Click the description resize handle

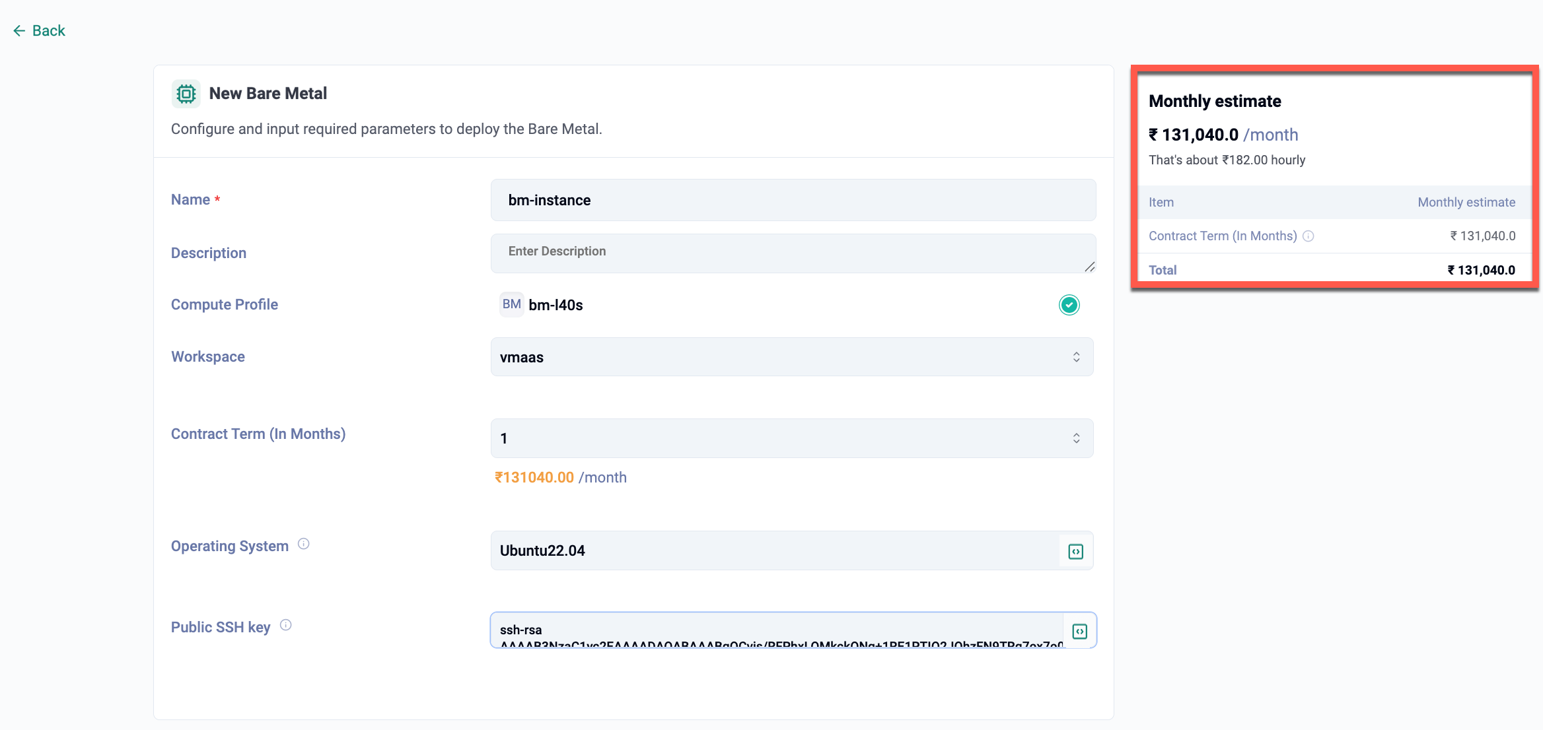coord(1089,267)
